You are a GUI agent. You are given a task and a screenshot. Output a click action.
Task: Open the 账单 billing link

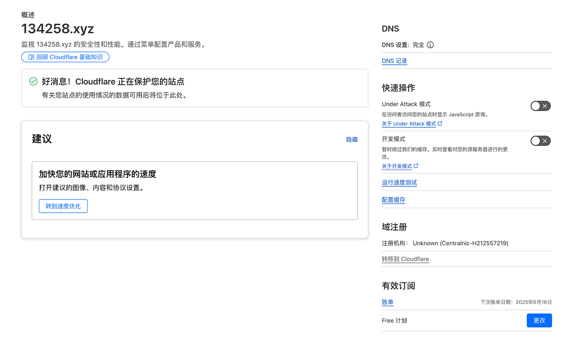[x=388, y=302]
